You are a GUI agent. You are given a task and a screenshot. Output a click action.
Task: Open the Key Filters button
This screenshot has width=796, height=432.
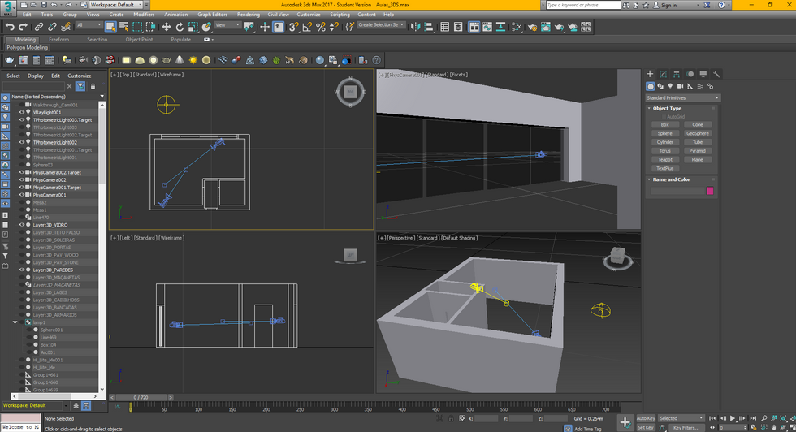(x=686, y=428)
